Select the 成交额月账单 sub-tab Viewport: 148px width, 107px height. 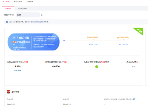pyautogui.click(x=22, y=9)
